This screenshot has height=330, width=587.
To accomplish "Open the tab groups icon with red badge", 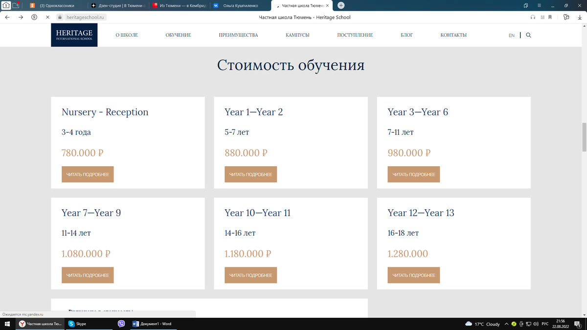I will click(16, 5).
